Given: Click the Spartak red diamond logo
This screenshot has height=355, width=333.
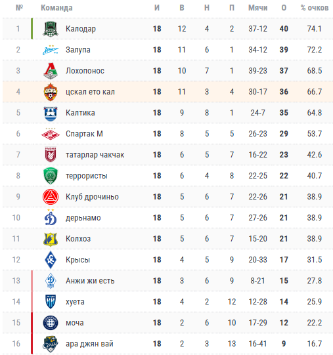Looking at the screenshot, I should (51, 134).
